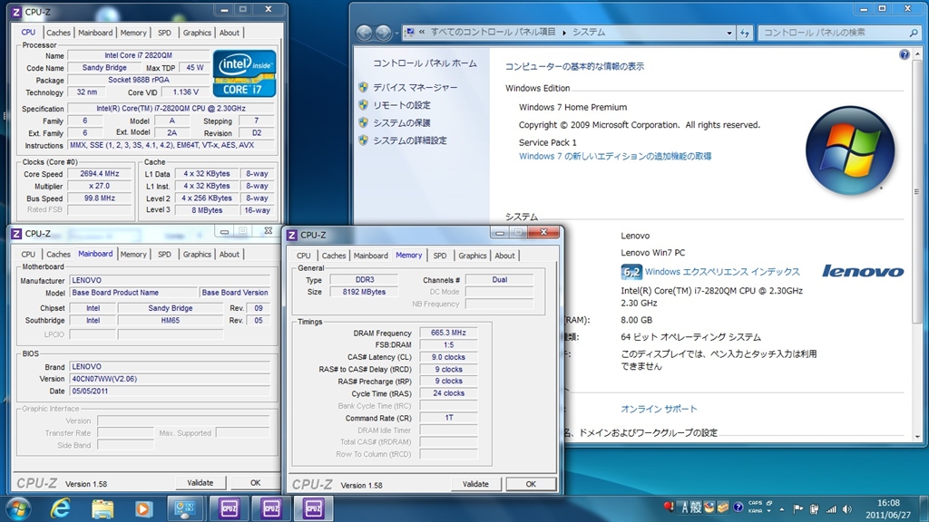Click the volume speaker tray icon
The height and width of the screenshot is (522, 929).
(x=847, y=508)
